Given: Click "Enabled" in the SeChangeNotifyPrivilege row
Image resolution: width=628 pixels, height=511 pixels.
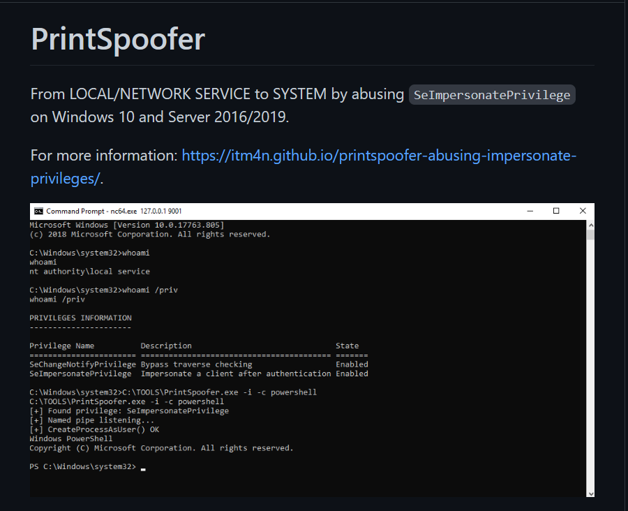Looking at the screenshot, I should 352,364.
